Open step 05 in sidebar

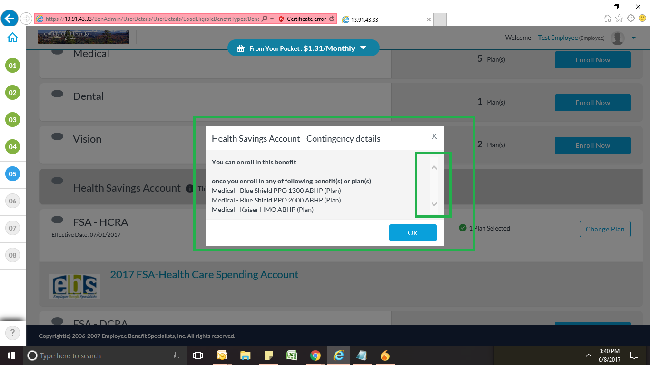[12, 174]
